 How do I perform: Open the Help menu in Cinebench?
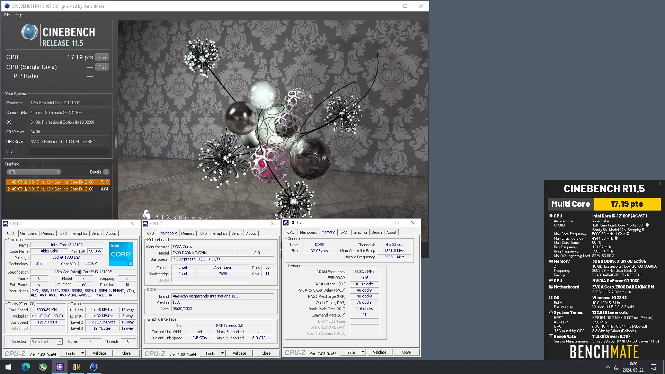(x=18, y=15)
